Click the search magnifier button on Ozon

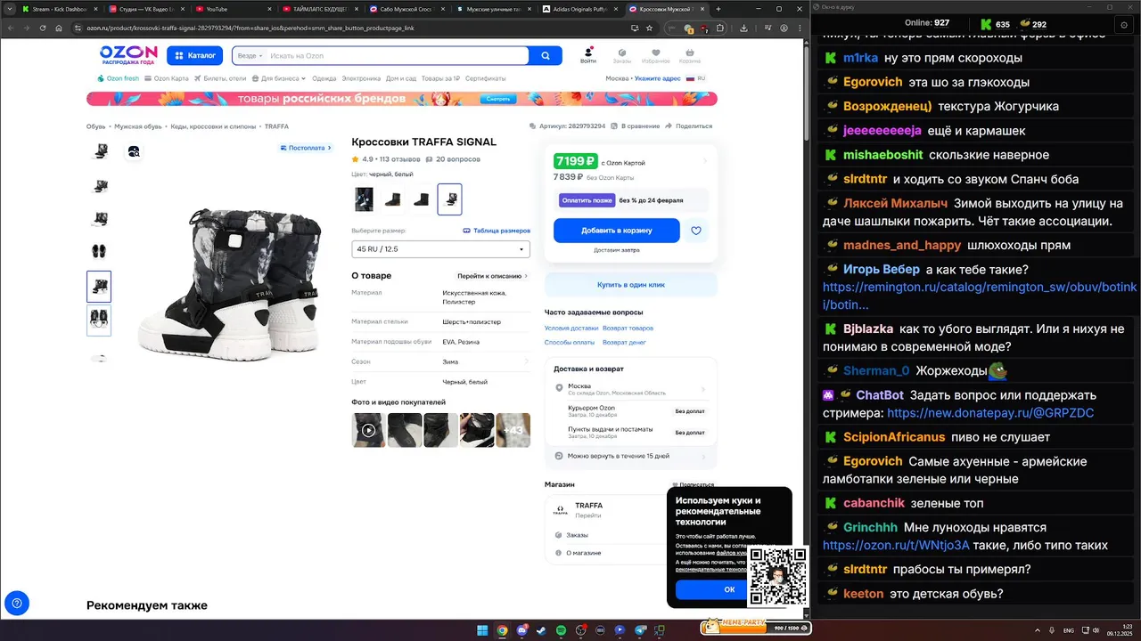[545, 56]
